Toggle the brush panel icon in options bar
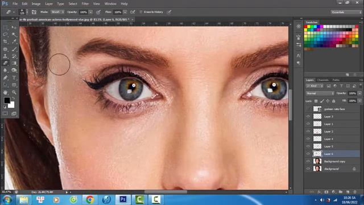 pyautogui.click(x=34, y=12)
